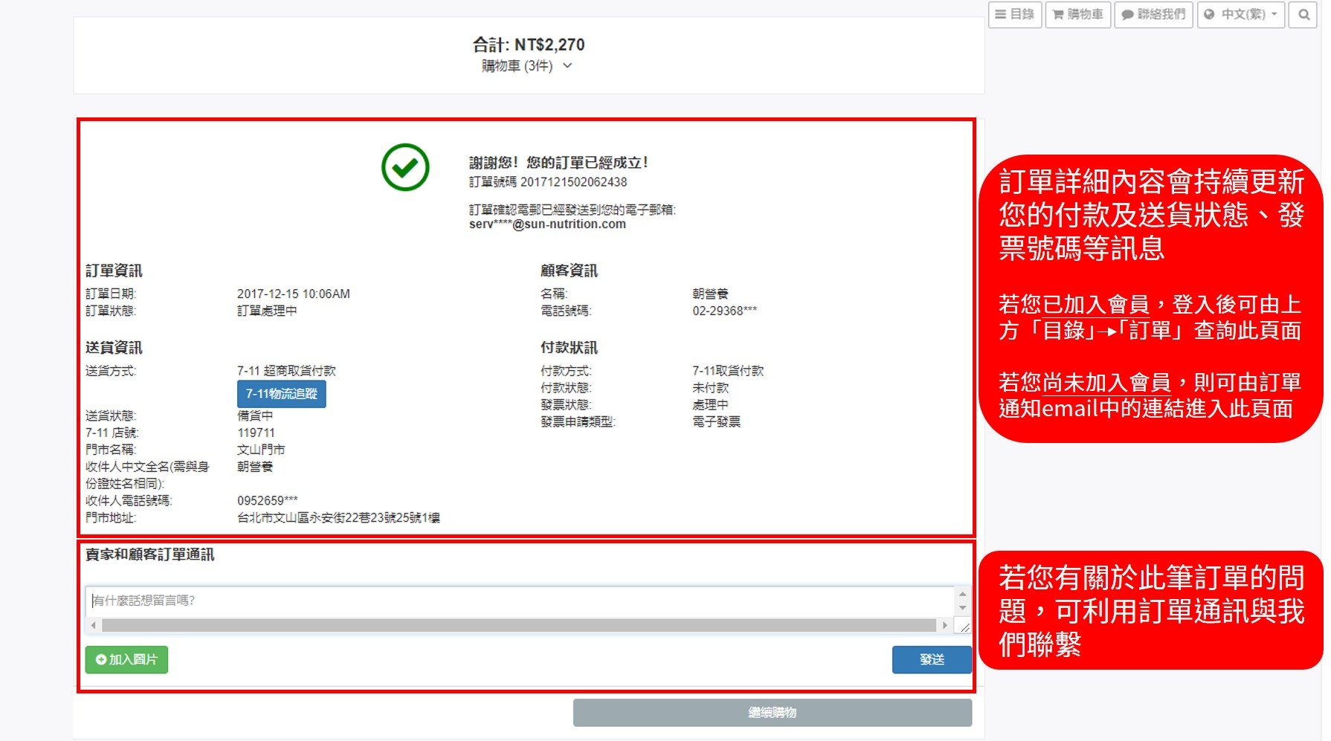Viewport: 1331px width, 741px height.
Task: Click the textarea scroll up arrow
Action: [963, 594]
